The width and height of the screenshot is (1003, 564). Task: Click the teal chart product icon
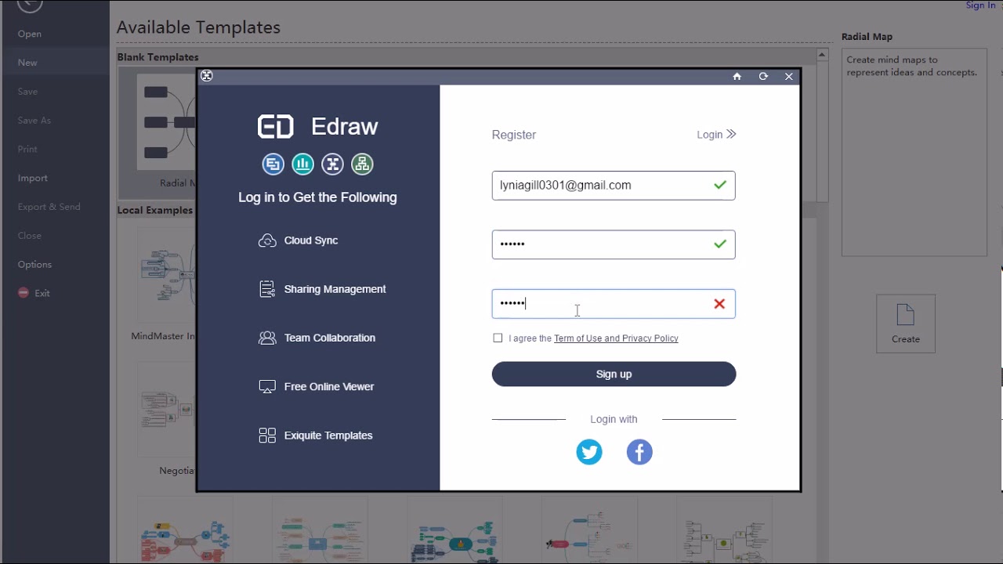point(302,164)
